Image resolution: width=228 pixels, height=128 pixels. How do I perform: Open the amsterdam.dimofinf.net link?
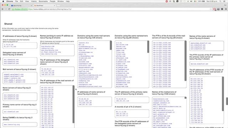click(x=201, y=43)
